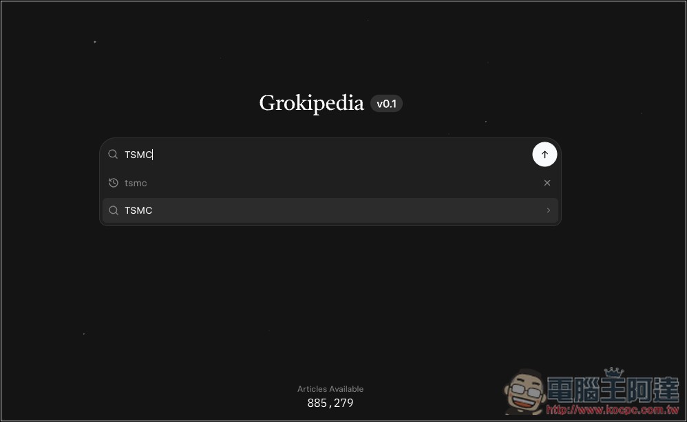Click the crown icon above the watermark text
Viewport: 687px width, 422px height.
[613, 372]
